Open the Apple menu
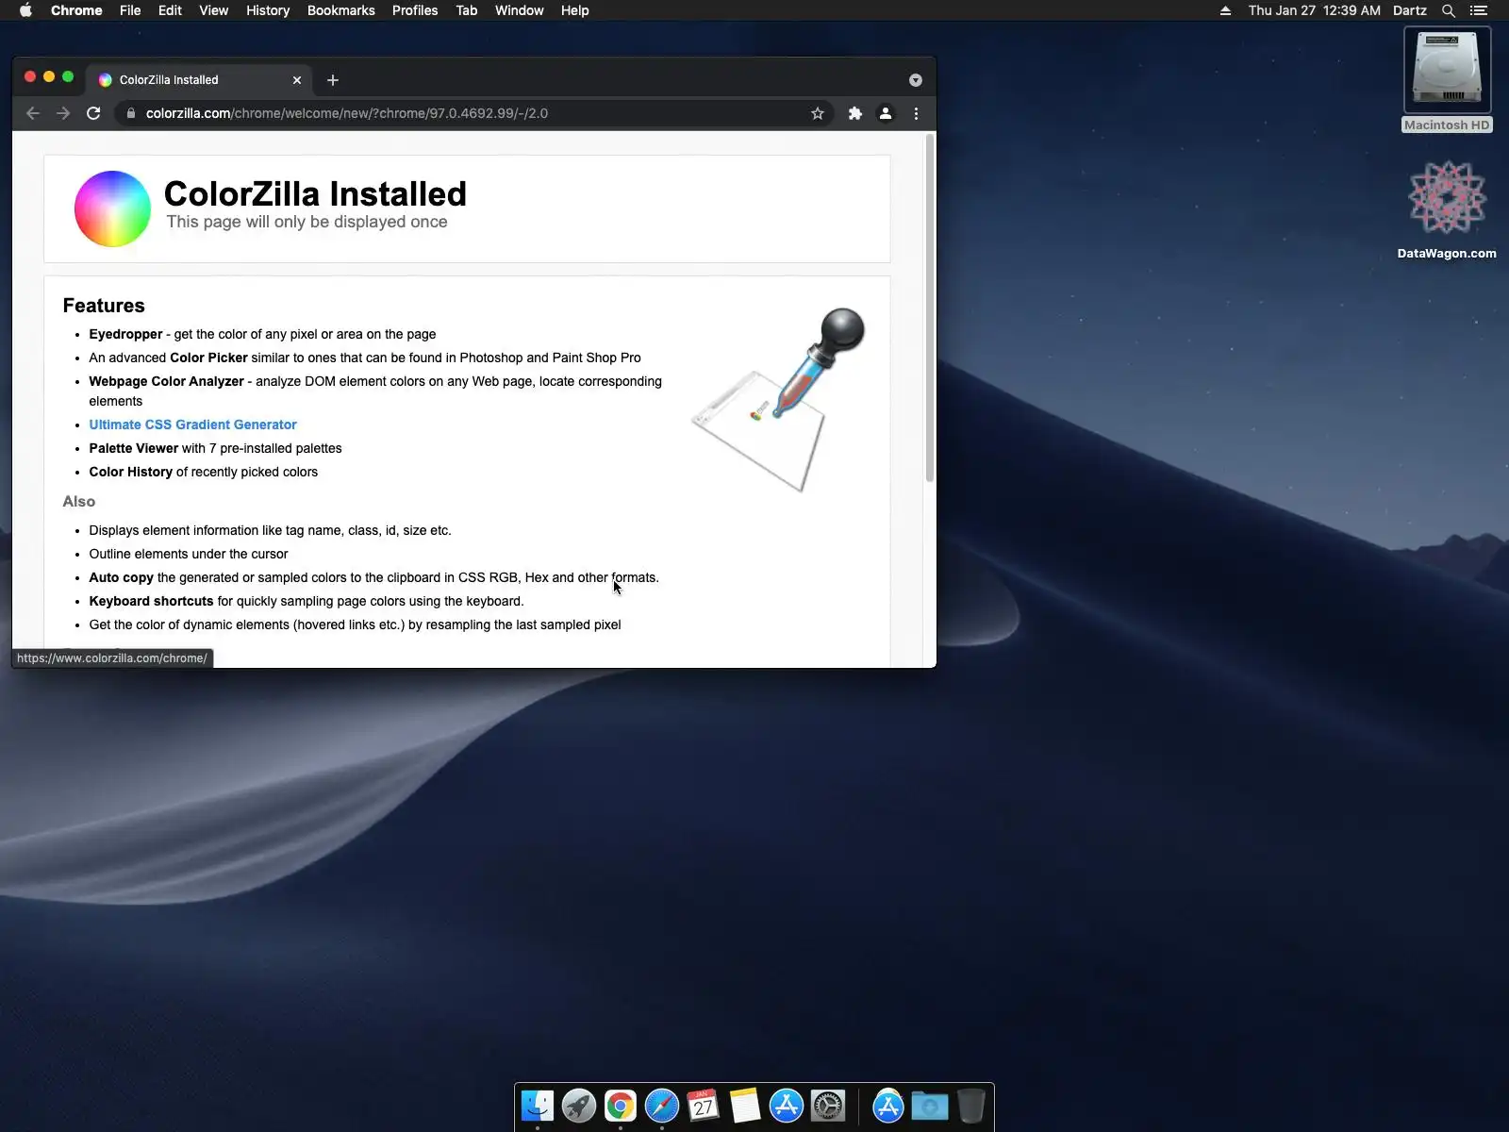The height and width of the screenshot is (1132, 1509). 25,10
